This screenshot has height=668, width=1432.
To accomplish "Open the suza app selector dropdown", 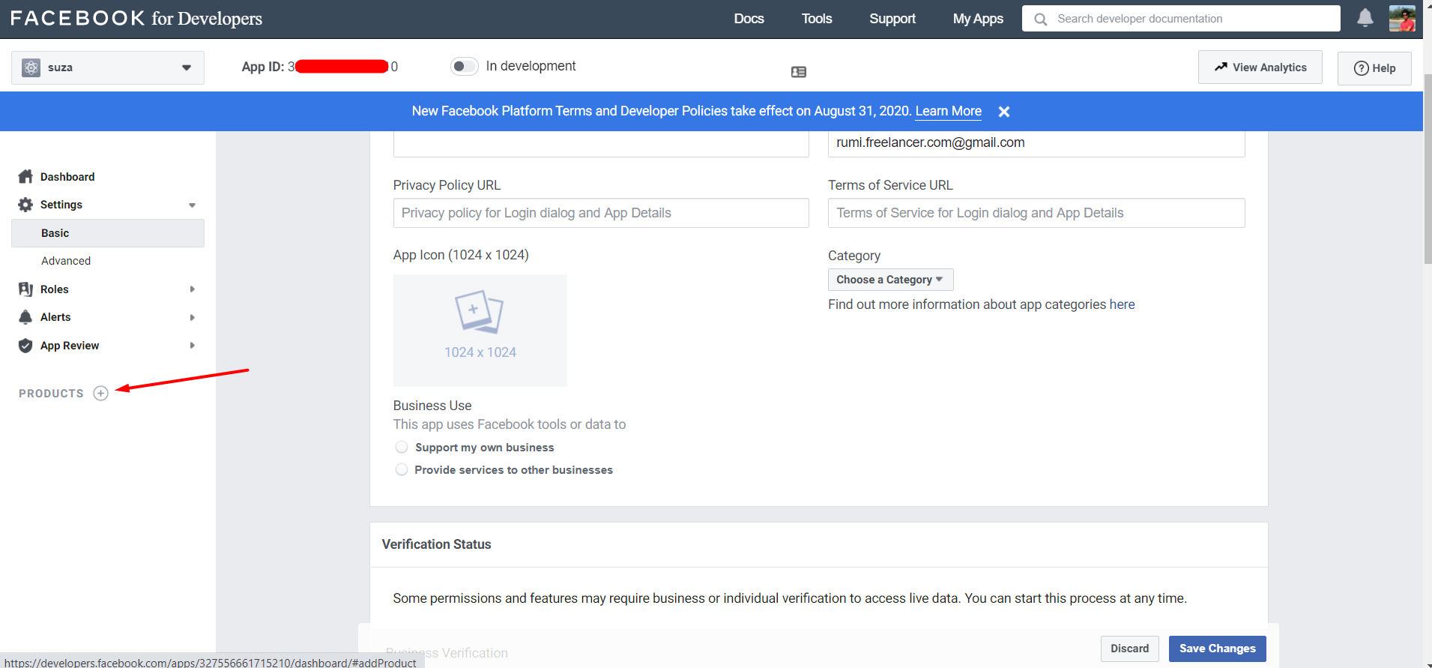I will 108,67.
